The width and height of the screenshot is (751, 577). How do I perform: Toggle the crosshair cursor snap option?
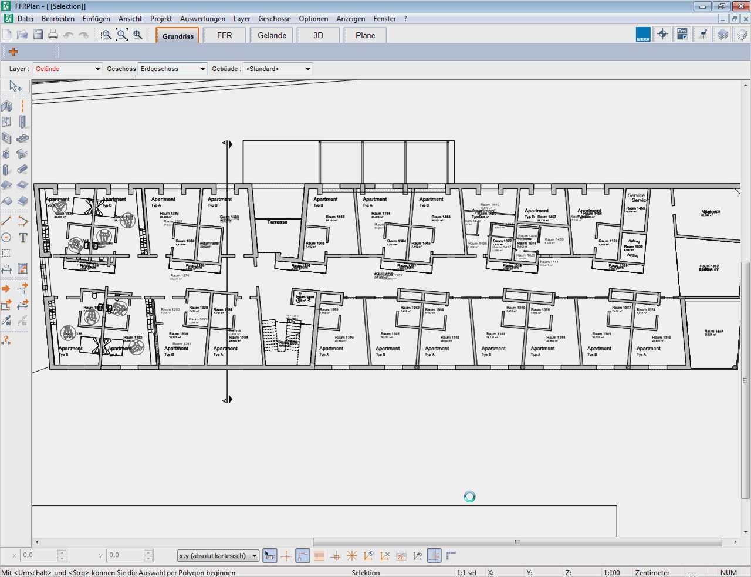pos(286,555)
